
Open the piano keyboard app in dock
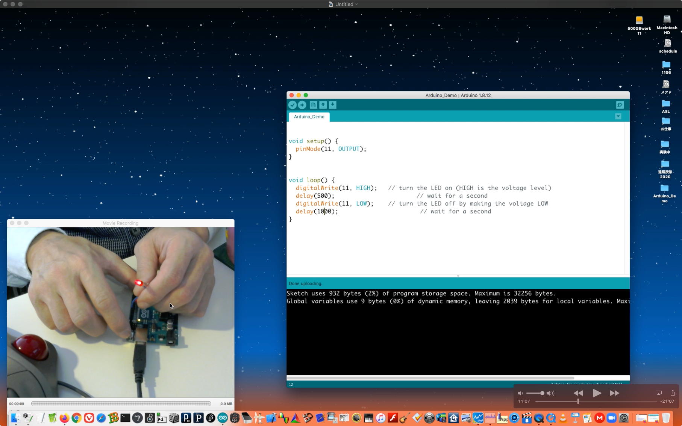pyautogui.click(x=368, y=418)
